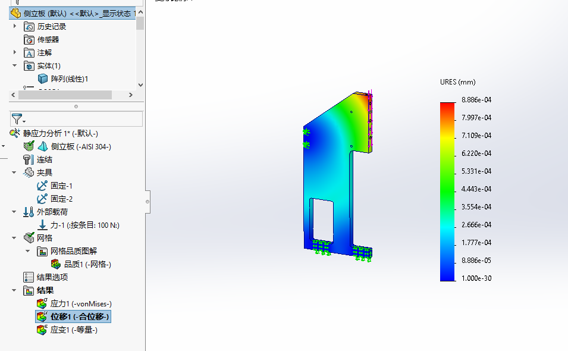Click the URES (mm) legend title

coord(458,82)
